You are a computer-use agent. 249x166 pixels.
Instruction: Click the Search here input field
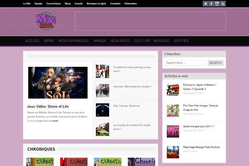[186, 63]
